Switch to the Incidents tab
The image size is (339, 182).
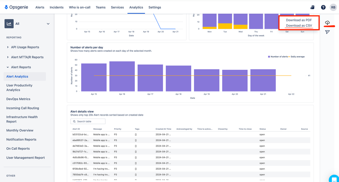(x=56, y=7)
